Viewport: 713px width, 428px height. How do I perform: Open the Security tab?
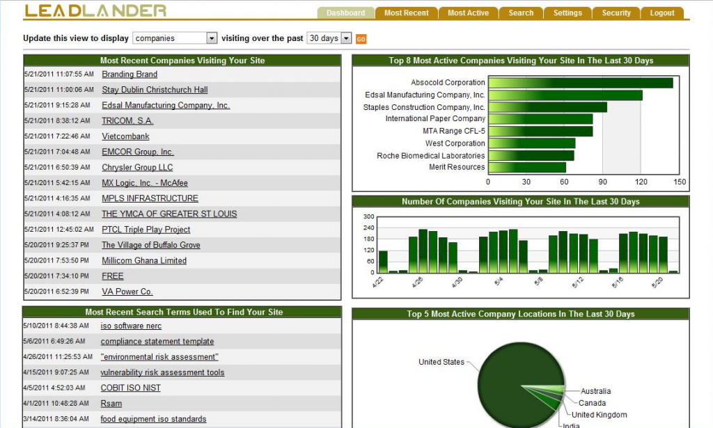[x=616, y=13]
